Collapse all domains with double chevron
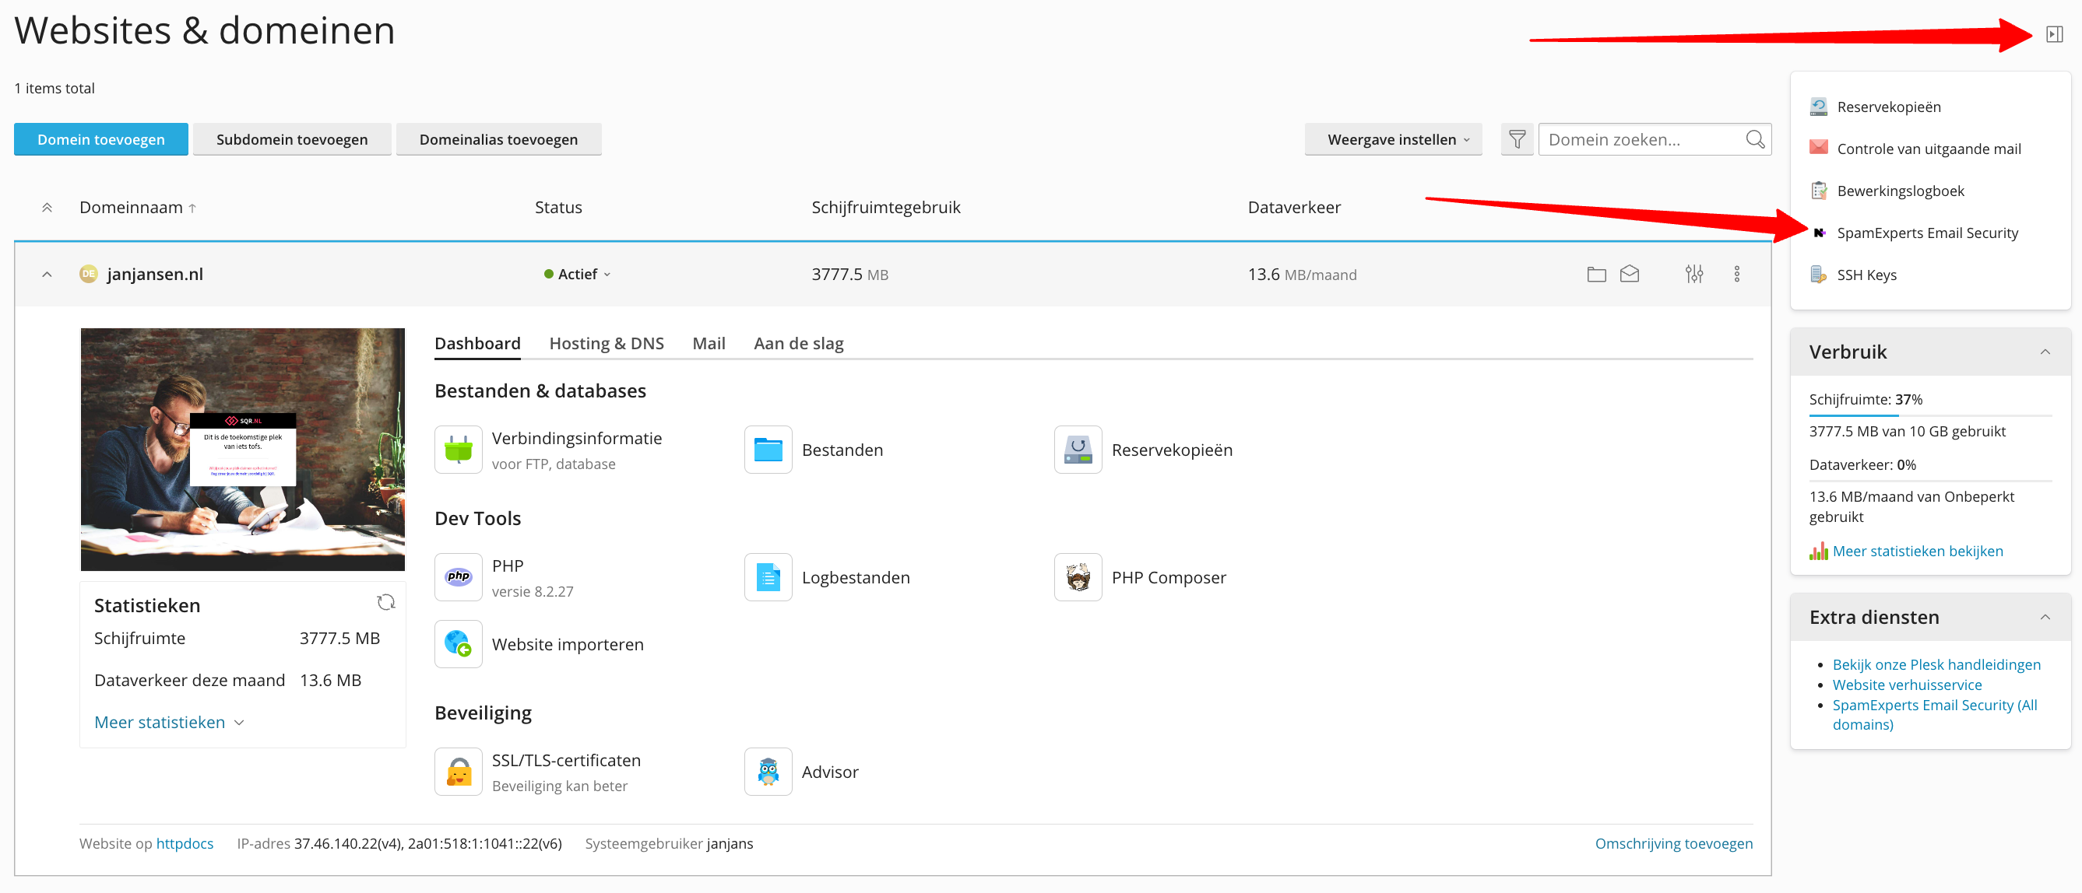This screenshot has height=893, width=2082. pos(47,208)
